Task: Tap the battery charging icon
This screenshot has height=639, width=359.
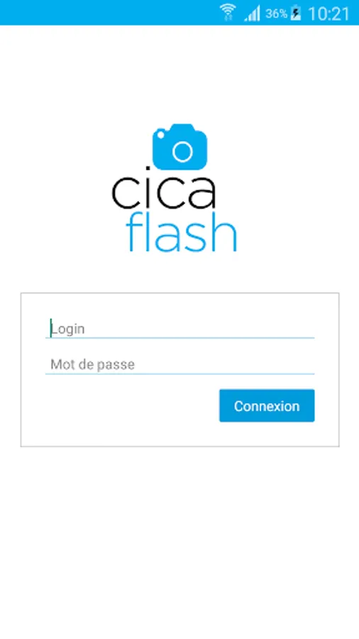Action: click(x=296, y=13)
